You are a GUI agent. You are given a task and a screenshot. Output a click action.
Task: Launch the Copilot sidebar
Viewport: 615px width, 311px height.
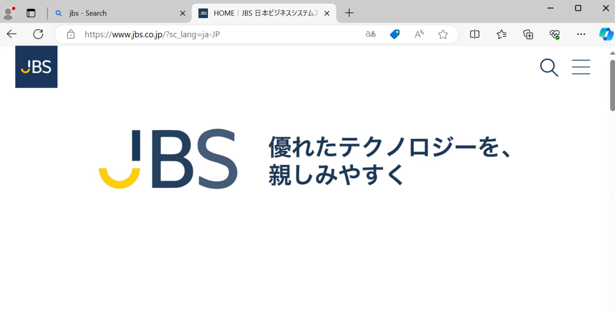606,34
